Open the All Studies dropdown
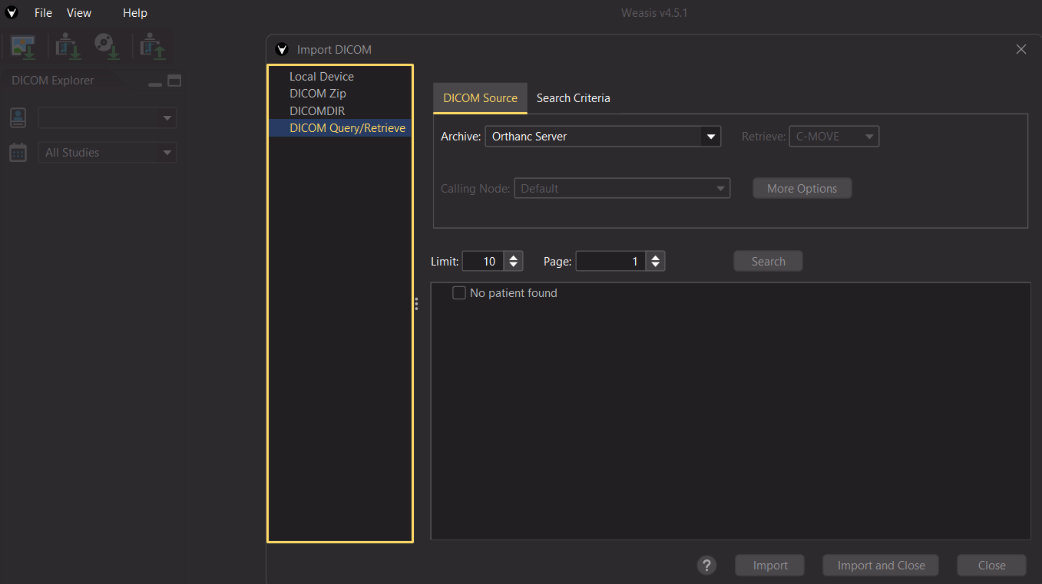The width and height of the screenshot is (1042, 584). pos(167,153)
